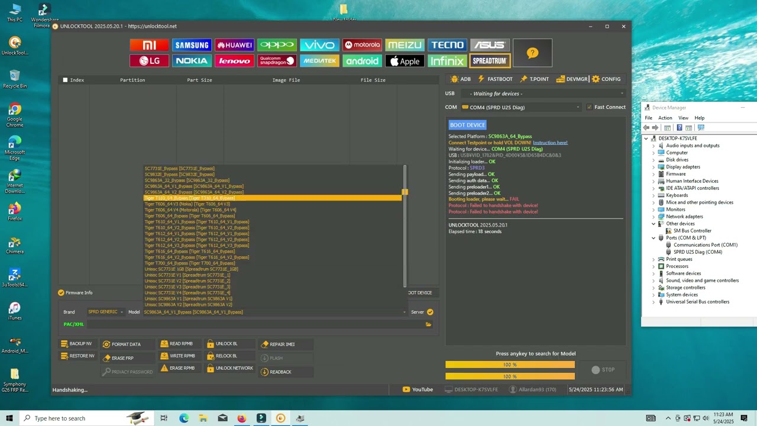Select Unisoc SC9863A V2 model entry

tap(188, 305)
